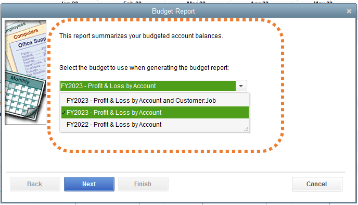Click the 'Select the budget to use' label

tap(144, 68)
